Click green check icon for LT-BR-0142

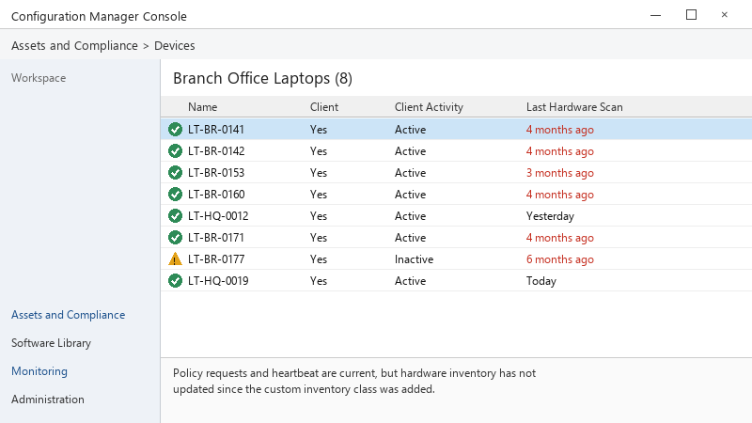[175, 151]
